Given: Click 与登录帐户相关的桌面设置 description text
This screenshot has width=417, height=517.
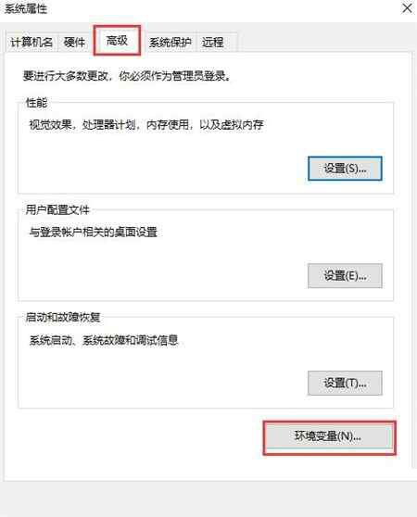Looking at the screenshot, I should point(94,233).
